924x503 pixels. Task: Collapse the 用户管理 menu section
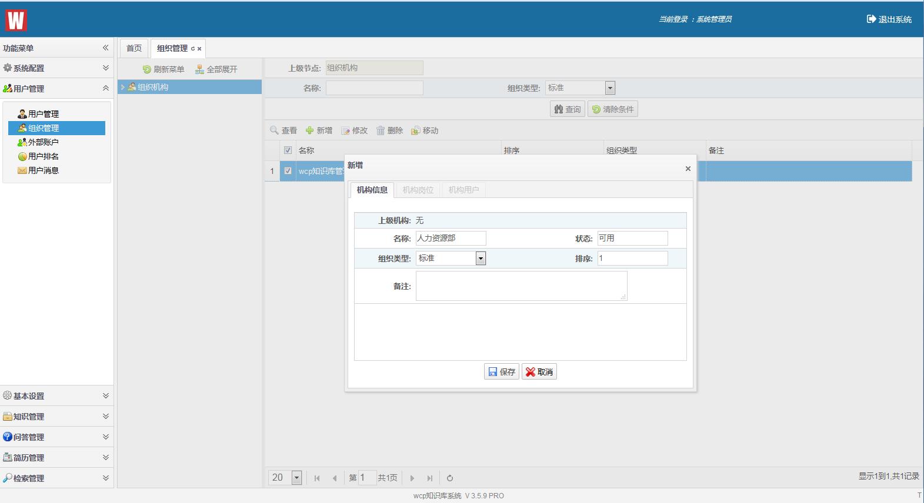pyautogui.click(x=56, y=89)
